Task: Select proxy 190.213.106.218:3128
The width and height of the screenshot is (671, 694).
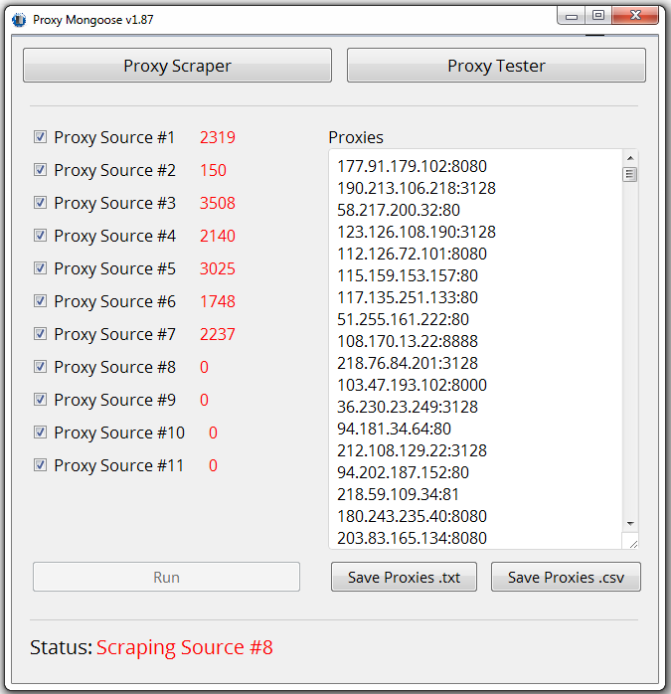Action: [417, 188]
